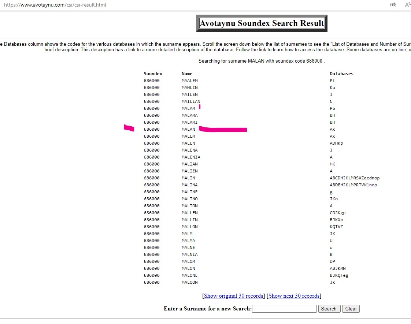Click the Soundex column header
The image size is (411, 324).
coord(153,74)
